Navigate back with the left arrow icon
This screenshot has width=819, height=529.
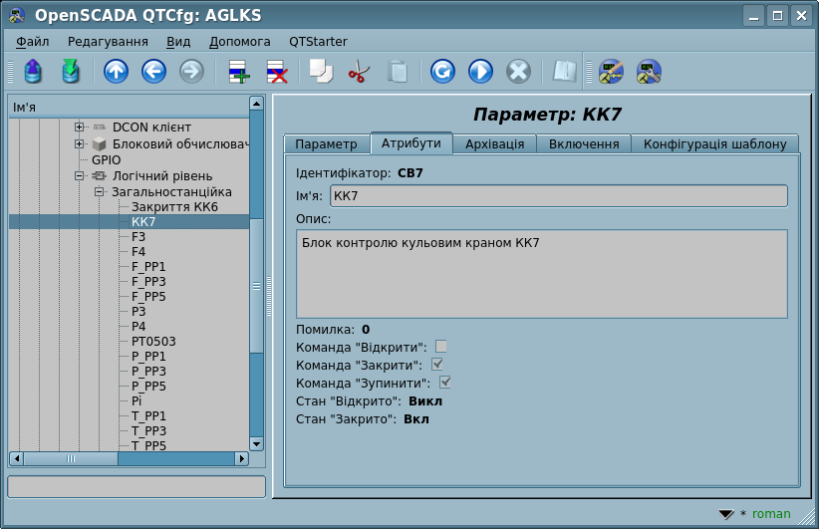[153, 72]
